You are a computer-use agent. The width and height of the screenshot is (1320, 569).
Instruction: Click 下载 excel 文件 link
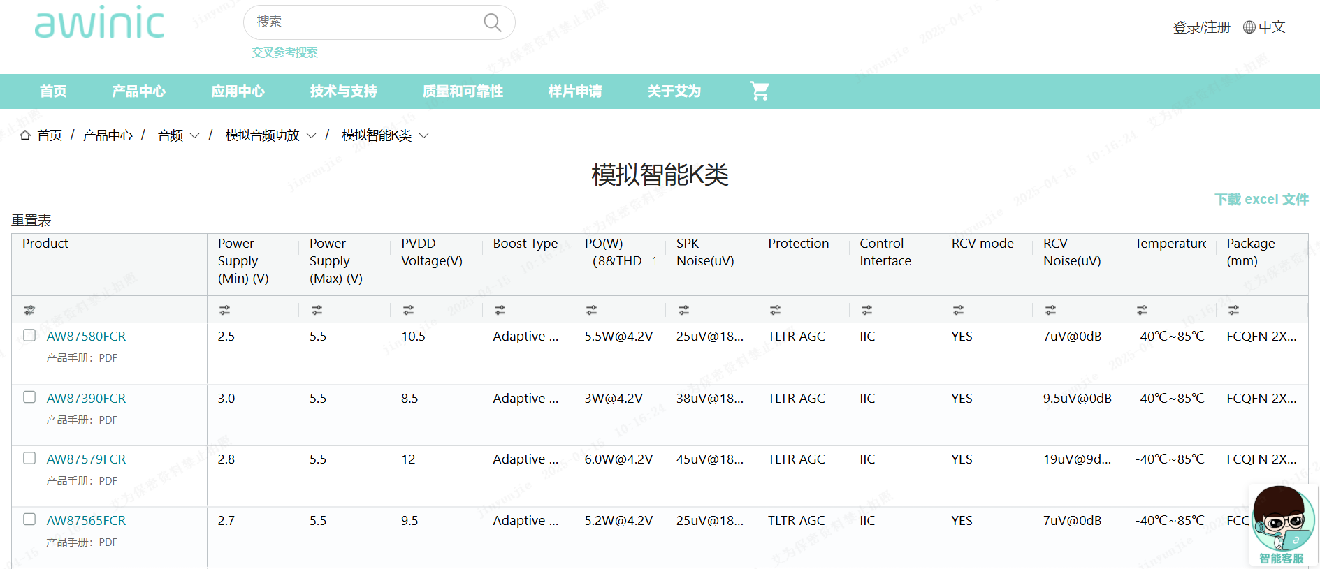tap(1261, 200)
